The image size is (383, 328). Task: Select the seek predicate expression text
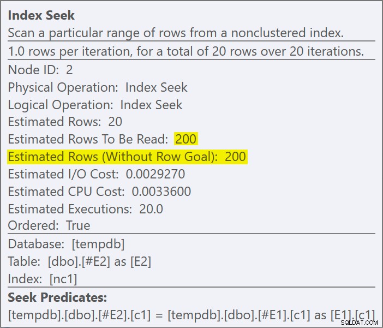(191, 315)
